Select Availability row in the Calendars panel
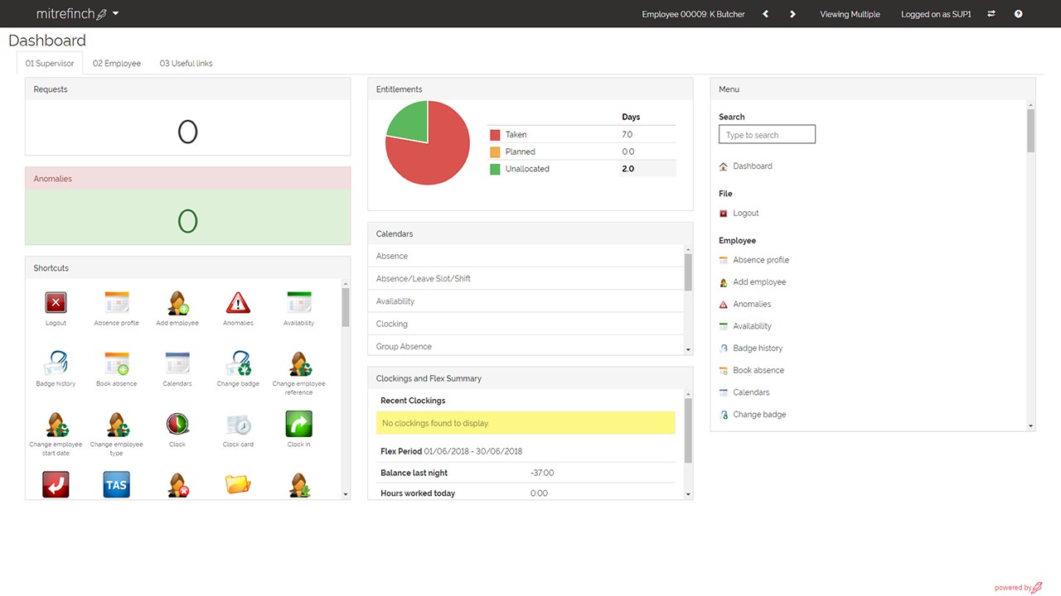Image resolution: width=1061 pixels, height=596 pixels. pyautogui.click(x=526, y=301)
